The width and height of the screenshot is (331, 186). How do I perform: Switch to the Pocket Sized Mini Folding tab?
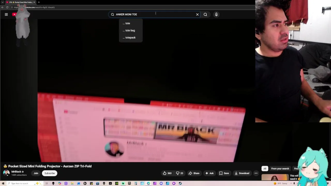[20, 2]
